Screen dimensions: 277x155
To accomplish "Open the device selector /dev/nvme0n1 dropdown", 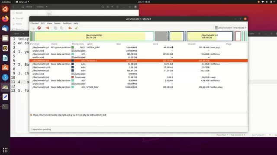I will [231, 28].
